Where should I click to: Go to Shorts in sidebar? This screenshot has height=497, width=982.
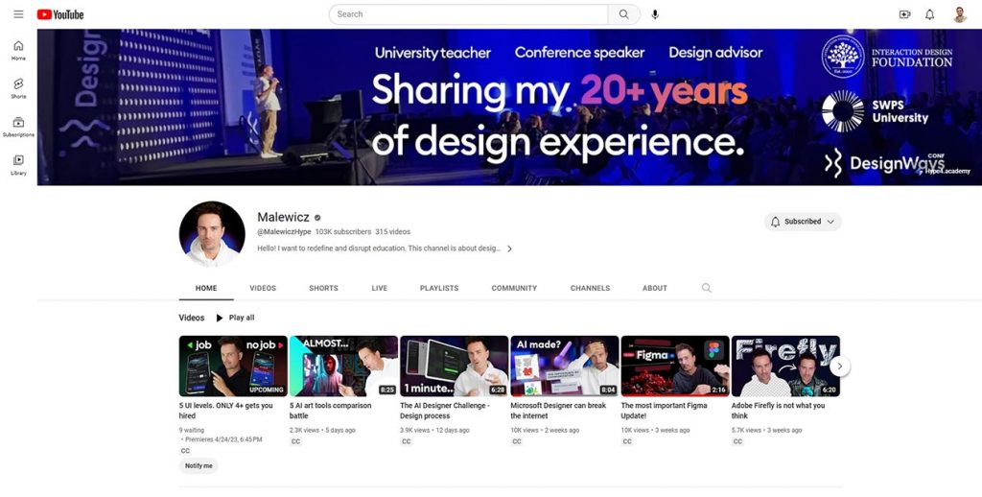18,88
